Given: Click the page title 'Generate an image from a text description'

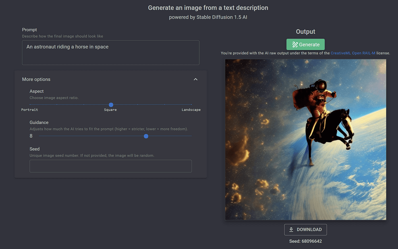Looking at the screenshot, I should (208, 8).
